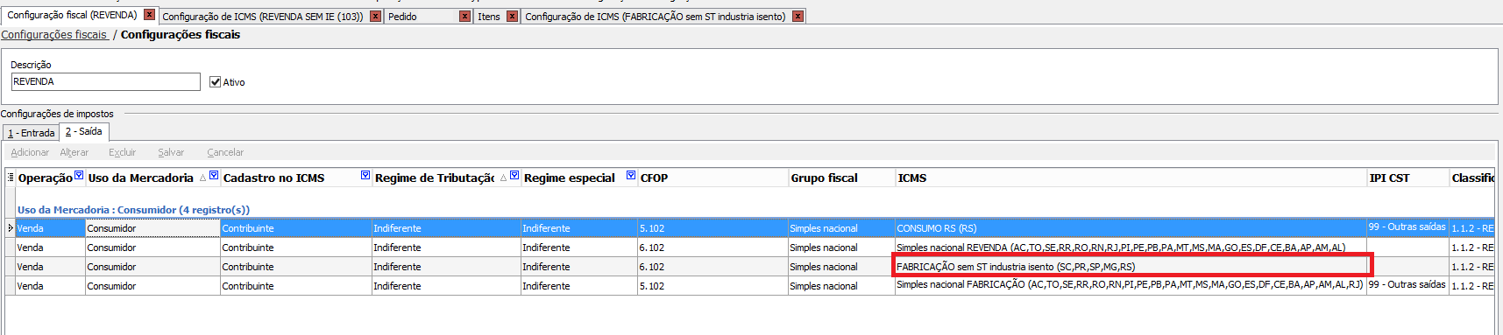Image resolution: width=1503 pixels, height=335 pixels.
Task: Toggle the Ativo checkbox
Action: 216,82
